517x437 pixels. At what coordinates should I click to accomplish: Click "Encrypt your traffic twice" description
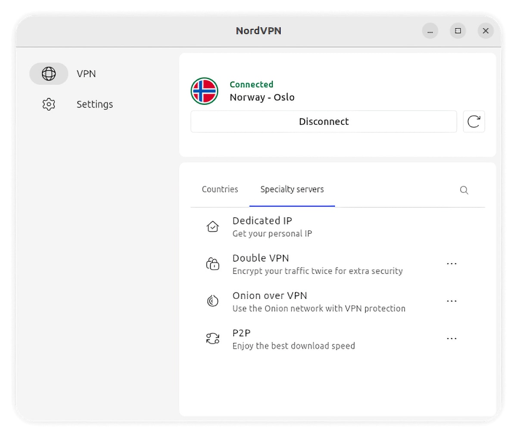pyautogui.click(x=318, y=271)
